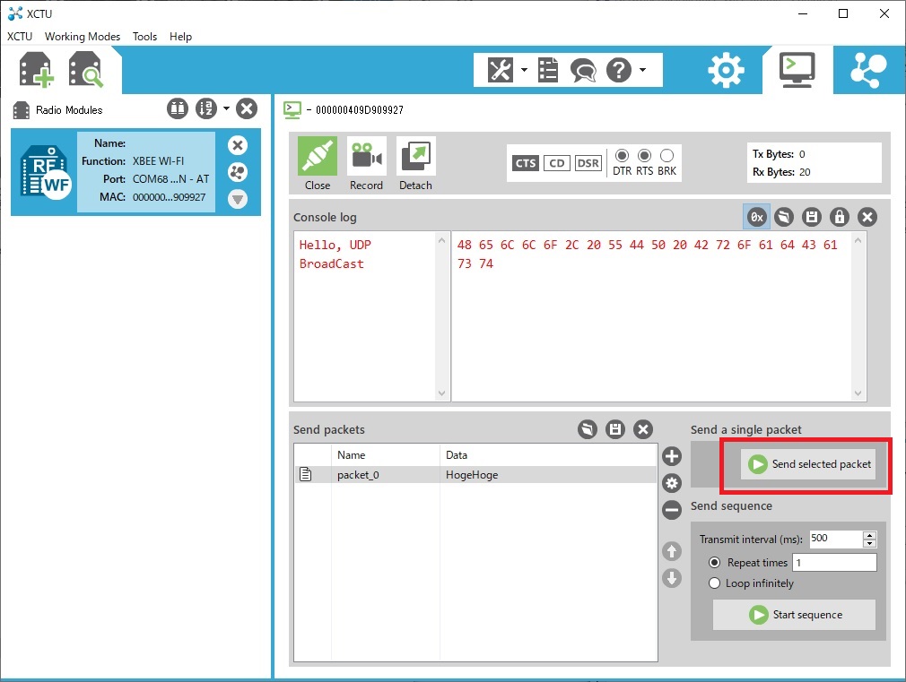Click the Start sequence button

tap(794, 615)
